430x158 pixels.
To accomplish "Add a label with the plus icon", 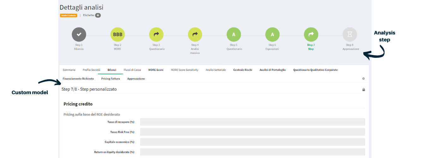I will [x=98, y=15].
